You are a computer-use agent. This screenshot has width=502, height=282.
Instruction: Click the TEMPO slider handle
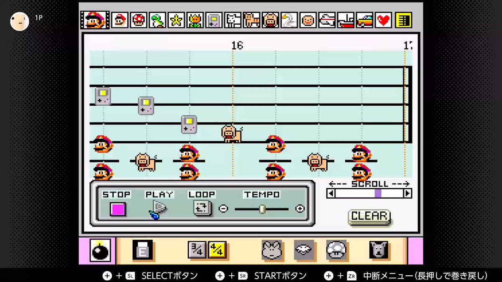tap(262, 208)
